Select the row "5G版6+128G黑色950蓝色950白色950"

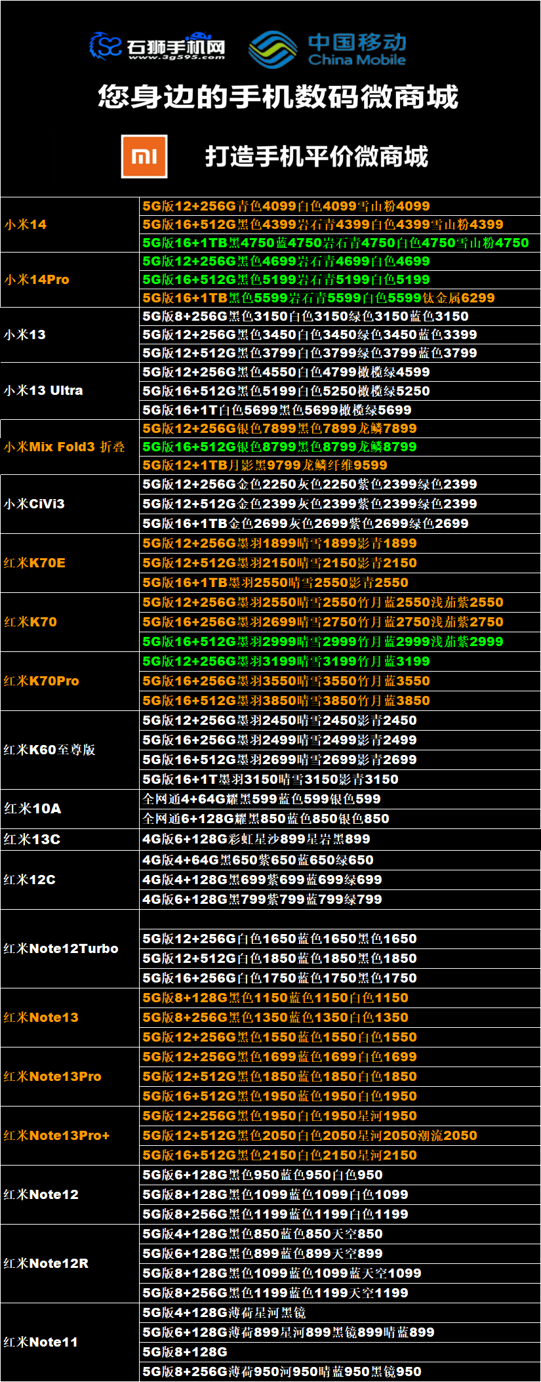(340, 1175)
